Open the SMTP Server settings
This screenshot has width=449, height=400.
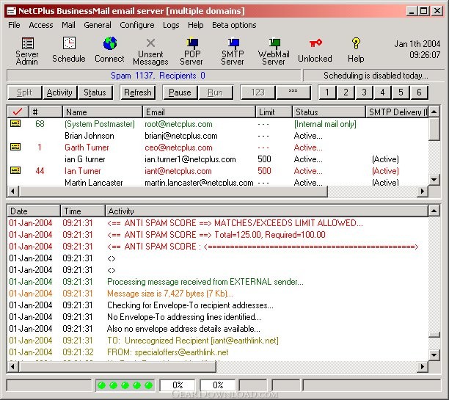click(233, 51)
